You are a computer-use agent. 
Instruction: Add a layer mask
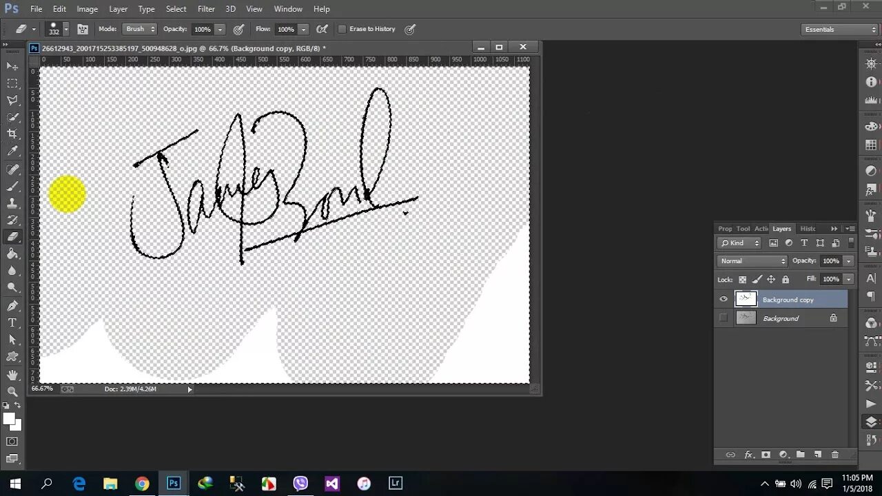pos(766,455)
